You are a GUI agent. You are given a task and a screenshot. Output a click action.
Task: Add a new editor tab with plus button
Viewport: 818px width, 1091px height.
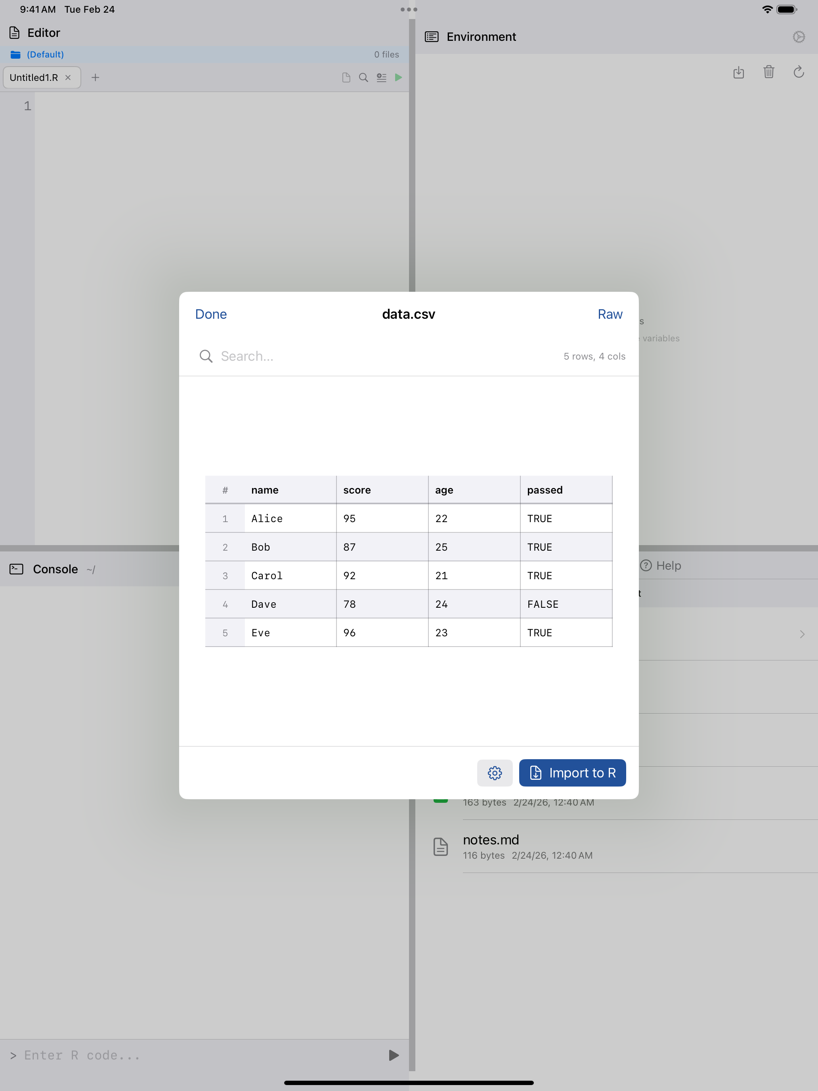[96, 77]
